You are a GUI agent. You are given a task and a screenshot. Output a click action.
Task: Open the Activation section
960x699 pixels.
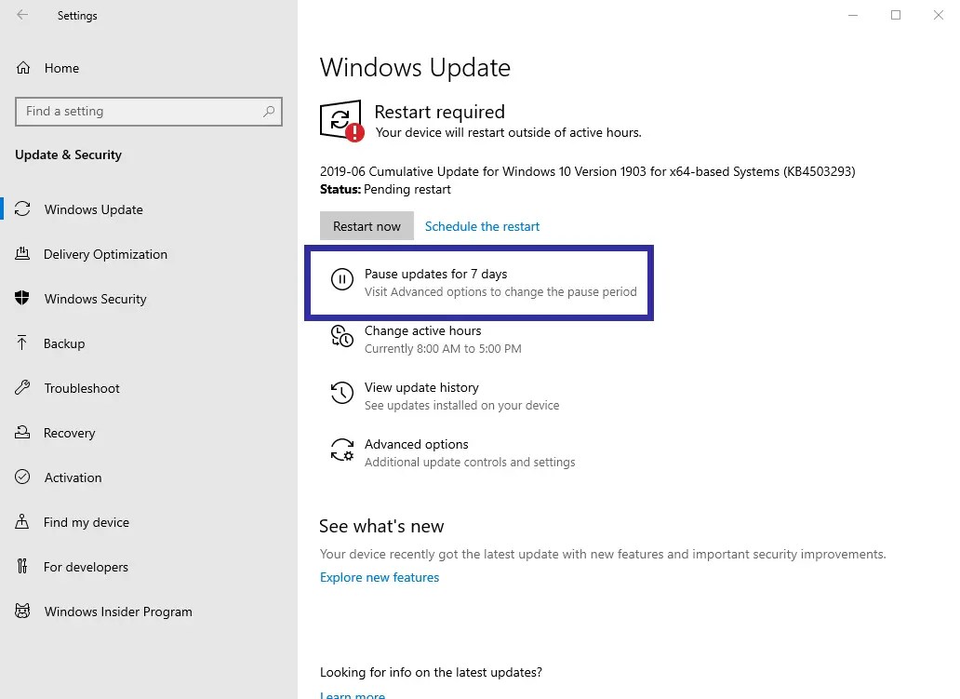point(73,477)
